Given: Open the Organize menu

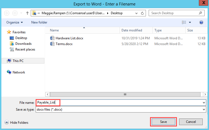Looking at the screenshot, I should (15, 22).
